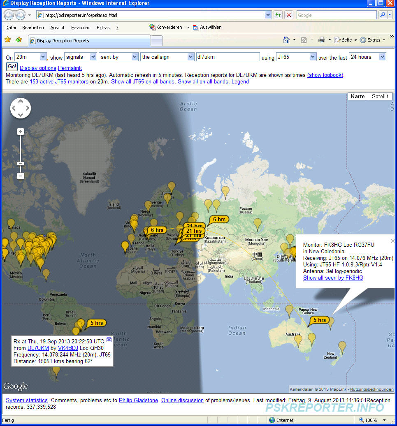Open the VK4BDJ callsign link
Image resolution: width=397 pixels, height=426 pixels.
pyautogui.click(x=68, y=348)
